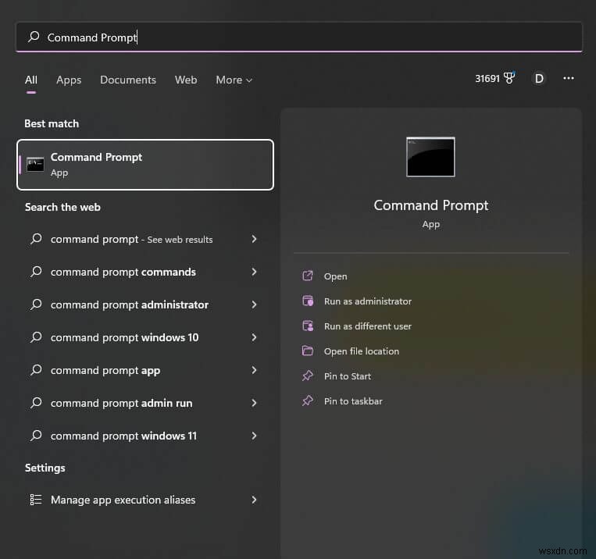This screenshot has height=559, width=596.
Task: Open the rewards points trophy icon
Action: 509,78
